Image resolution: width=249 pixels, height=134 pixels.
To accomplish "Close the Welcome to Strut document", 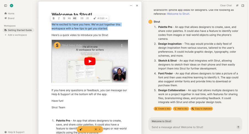I will click(137, 6).
